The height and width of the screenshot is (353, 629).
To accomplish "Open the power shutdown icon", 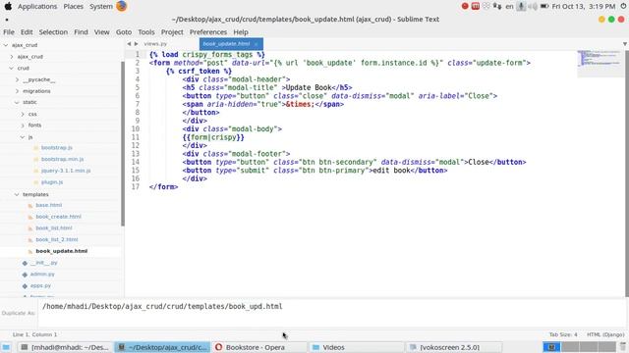I will [624, 6].
